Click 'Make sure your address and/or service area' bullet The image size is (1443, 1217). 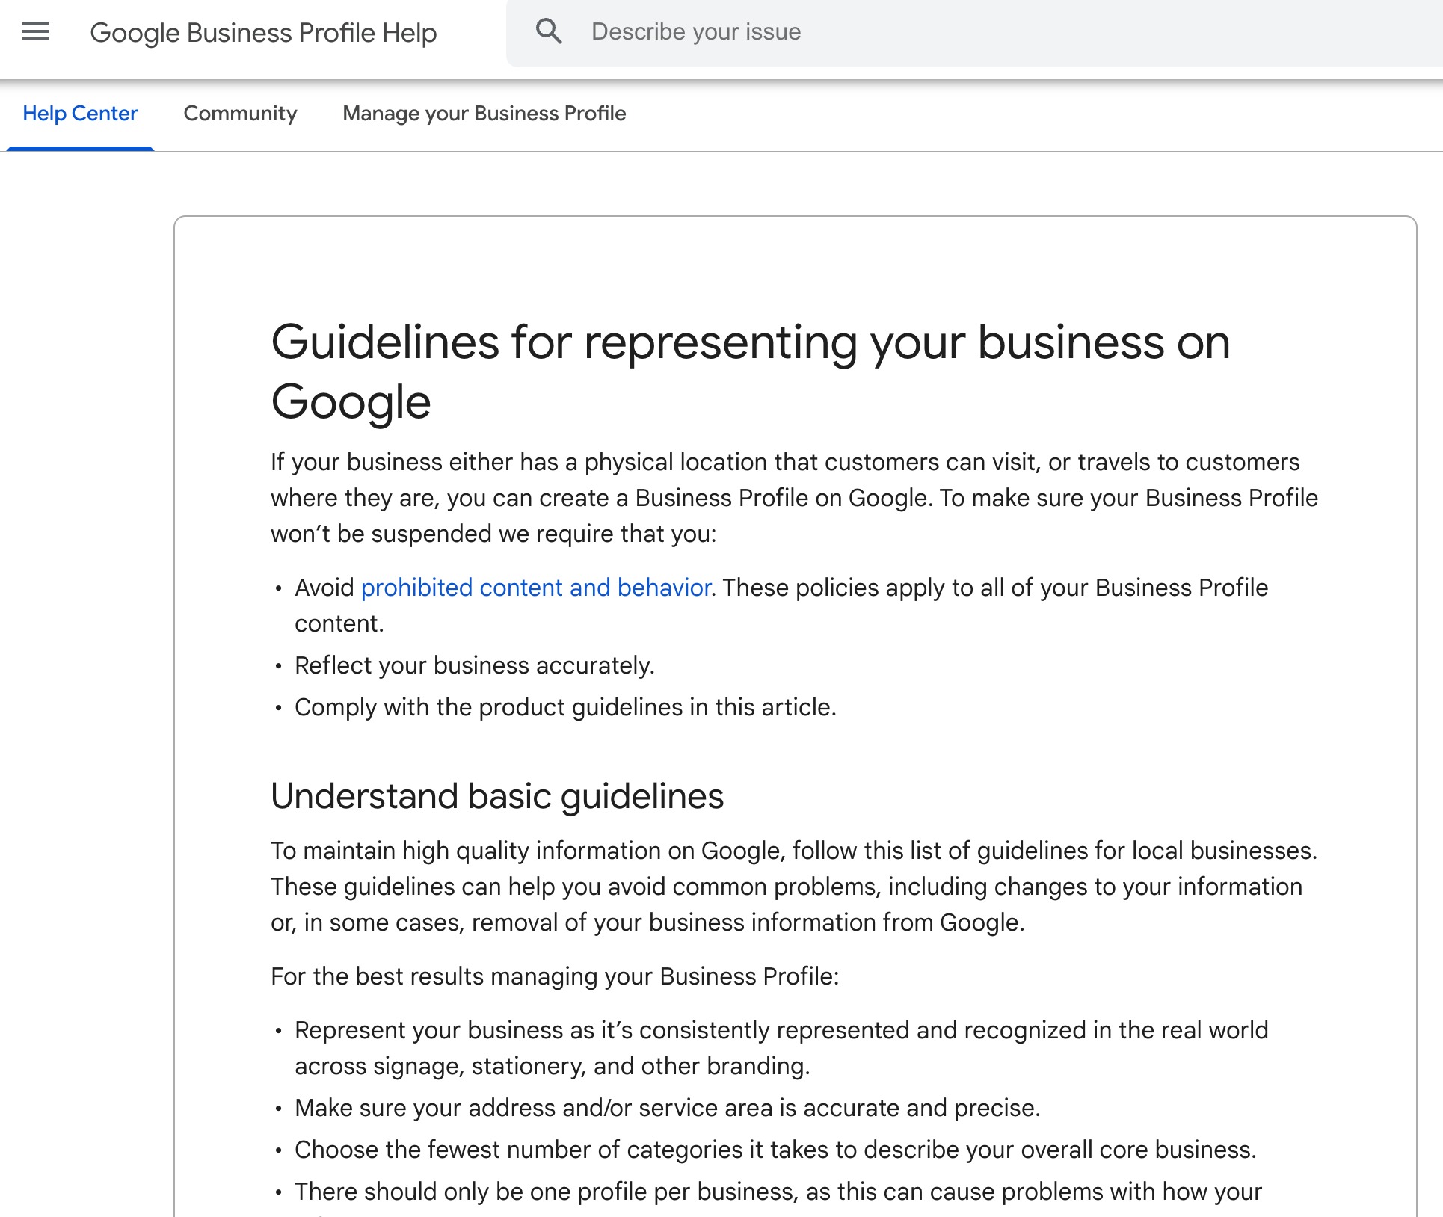tap(668, 1108)
